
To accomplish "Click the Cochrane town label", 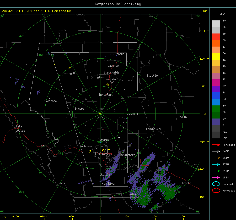I will [86, 146].
